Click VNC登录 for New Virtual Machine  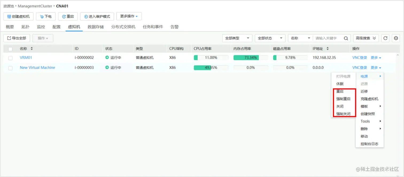(x=360, y=68)
